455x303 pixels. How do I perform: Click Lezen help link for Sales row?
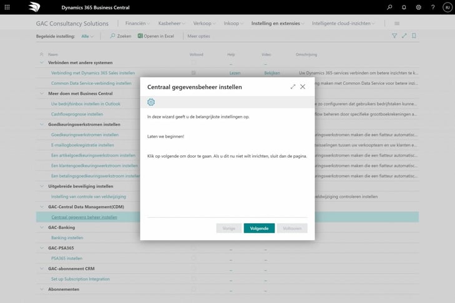235,73
